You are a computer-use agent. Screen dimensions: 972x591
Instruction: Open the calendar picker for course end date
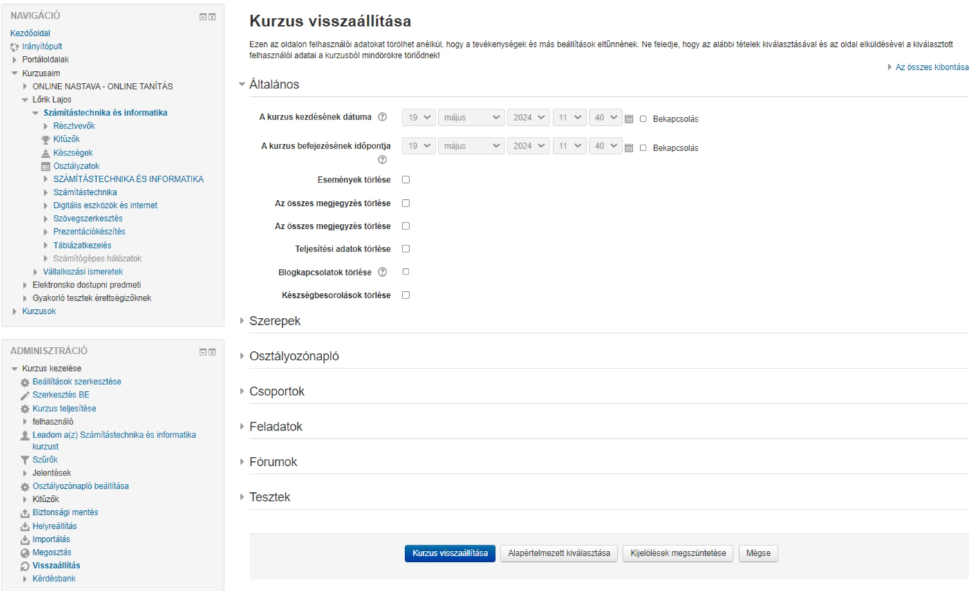click(629, 148)
